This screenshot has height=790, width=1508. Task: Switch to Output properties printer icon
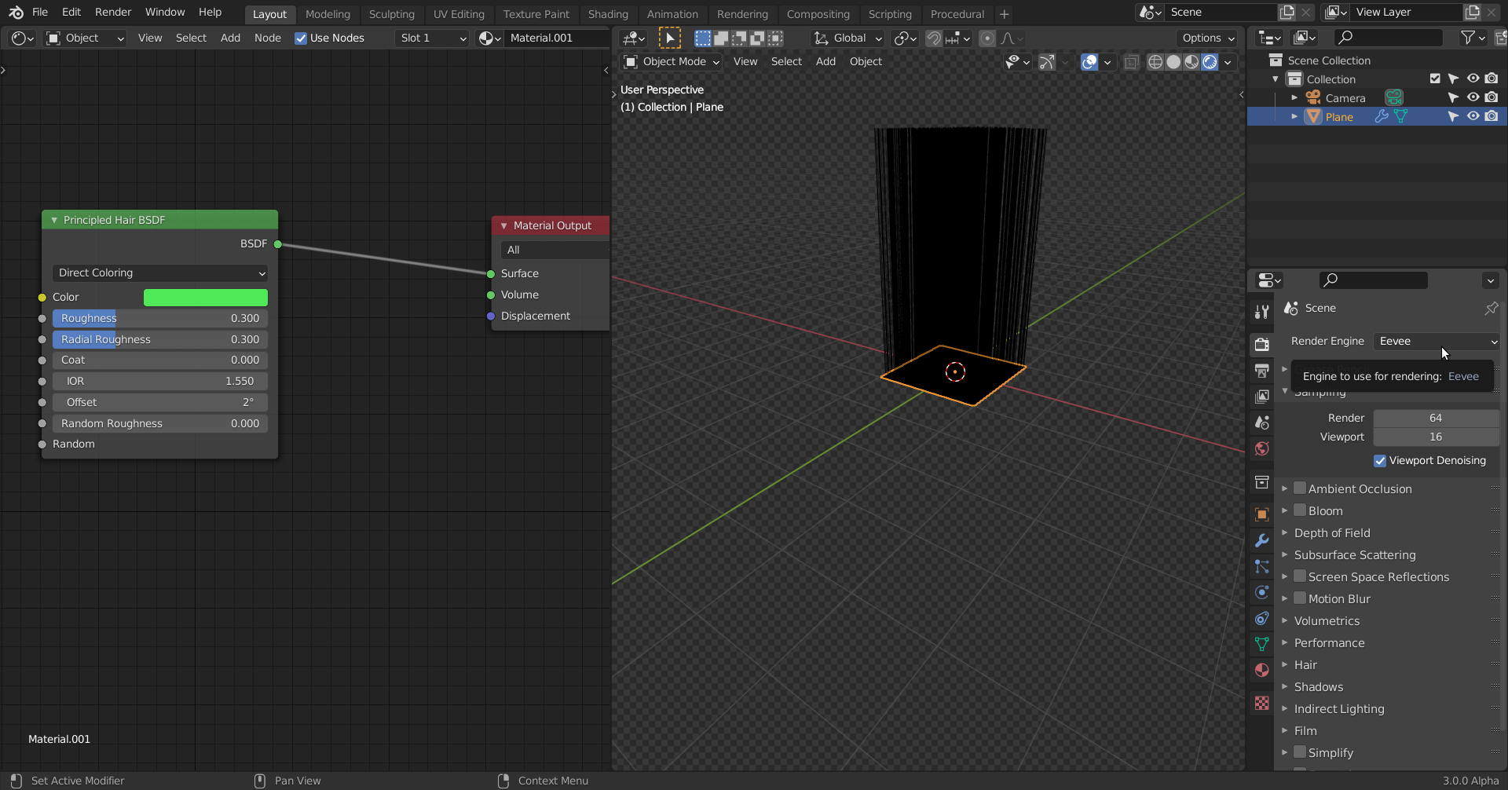1262,370
